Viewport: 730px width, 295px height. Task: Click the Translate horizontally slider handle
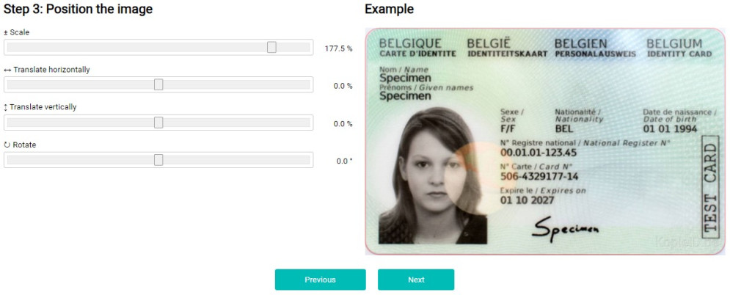point(158,84)
